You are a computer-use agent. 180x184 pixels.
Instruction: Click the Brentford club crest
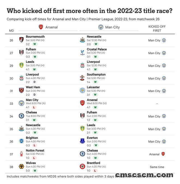click(x=82, y=167)
